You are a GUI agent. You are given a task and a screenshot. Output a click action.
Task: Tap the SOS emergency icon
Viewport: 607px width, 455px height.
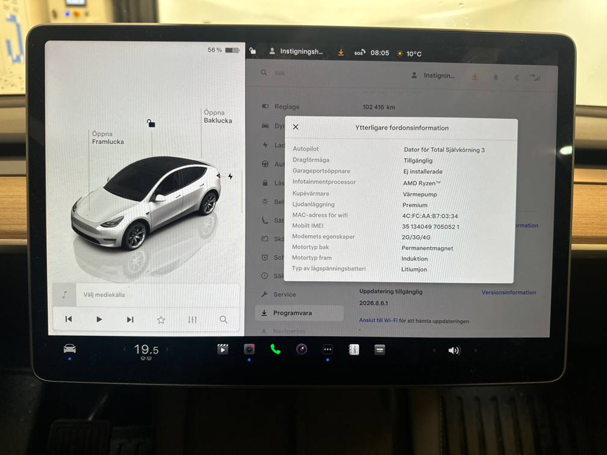click(360, 53)
